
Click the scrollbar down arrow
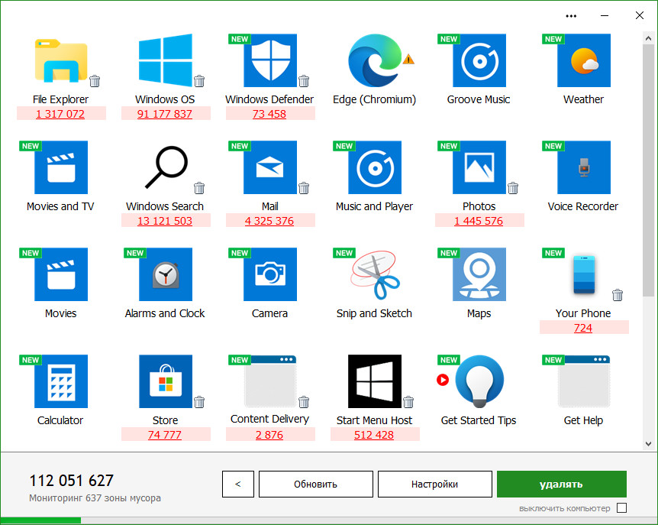[x=648, y=443]
